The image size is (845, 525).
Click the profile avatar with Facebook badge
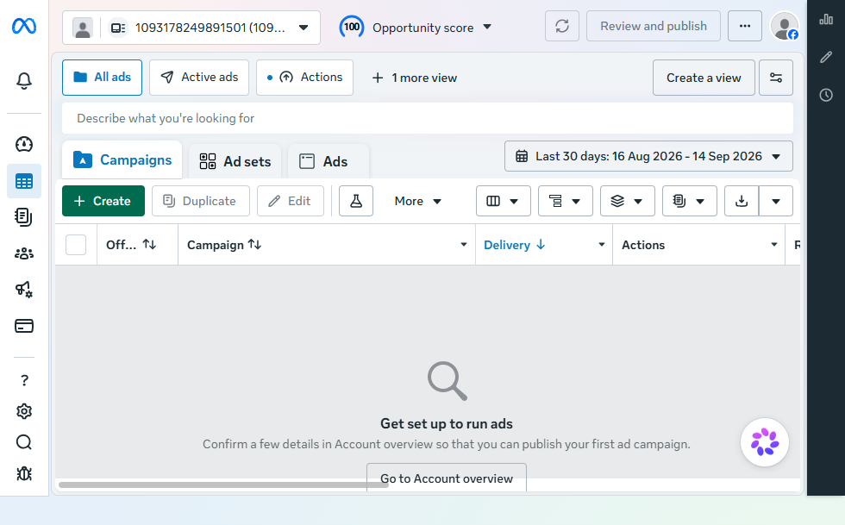(x=784, y=26)
